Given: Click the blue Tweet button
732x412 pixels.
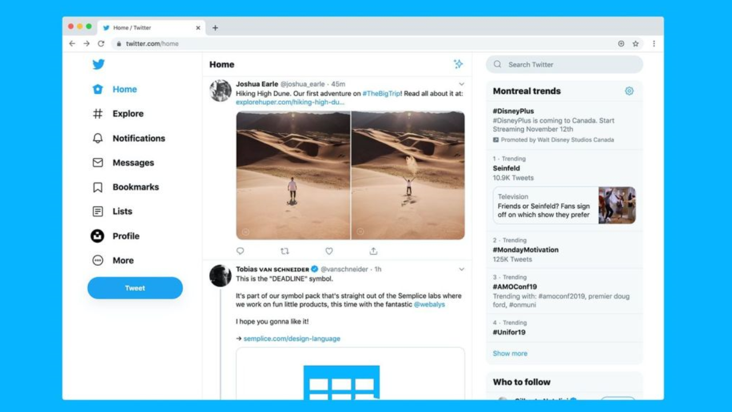Looking at the screenshot, I should [x=135, y=288].
